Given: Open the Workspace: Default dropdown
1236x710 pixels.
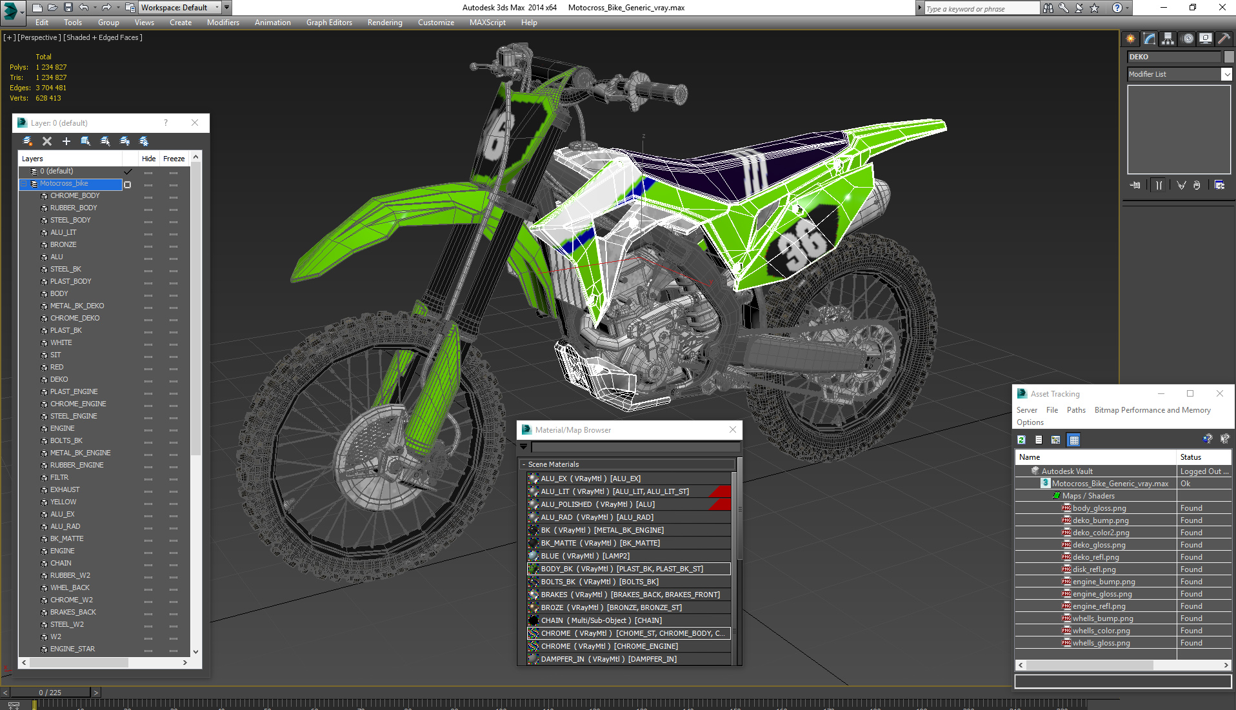Looking at the screenshot, I should (180, 8).
